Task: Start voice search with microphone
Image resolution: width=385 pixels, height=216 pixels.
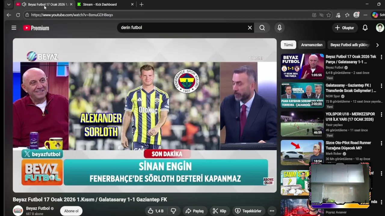Action: coord(279,28)
